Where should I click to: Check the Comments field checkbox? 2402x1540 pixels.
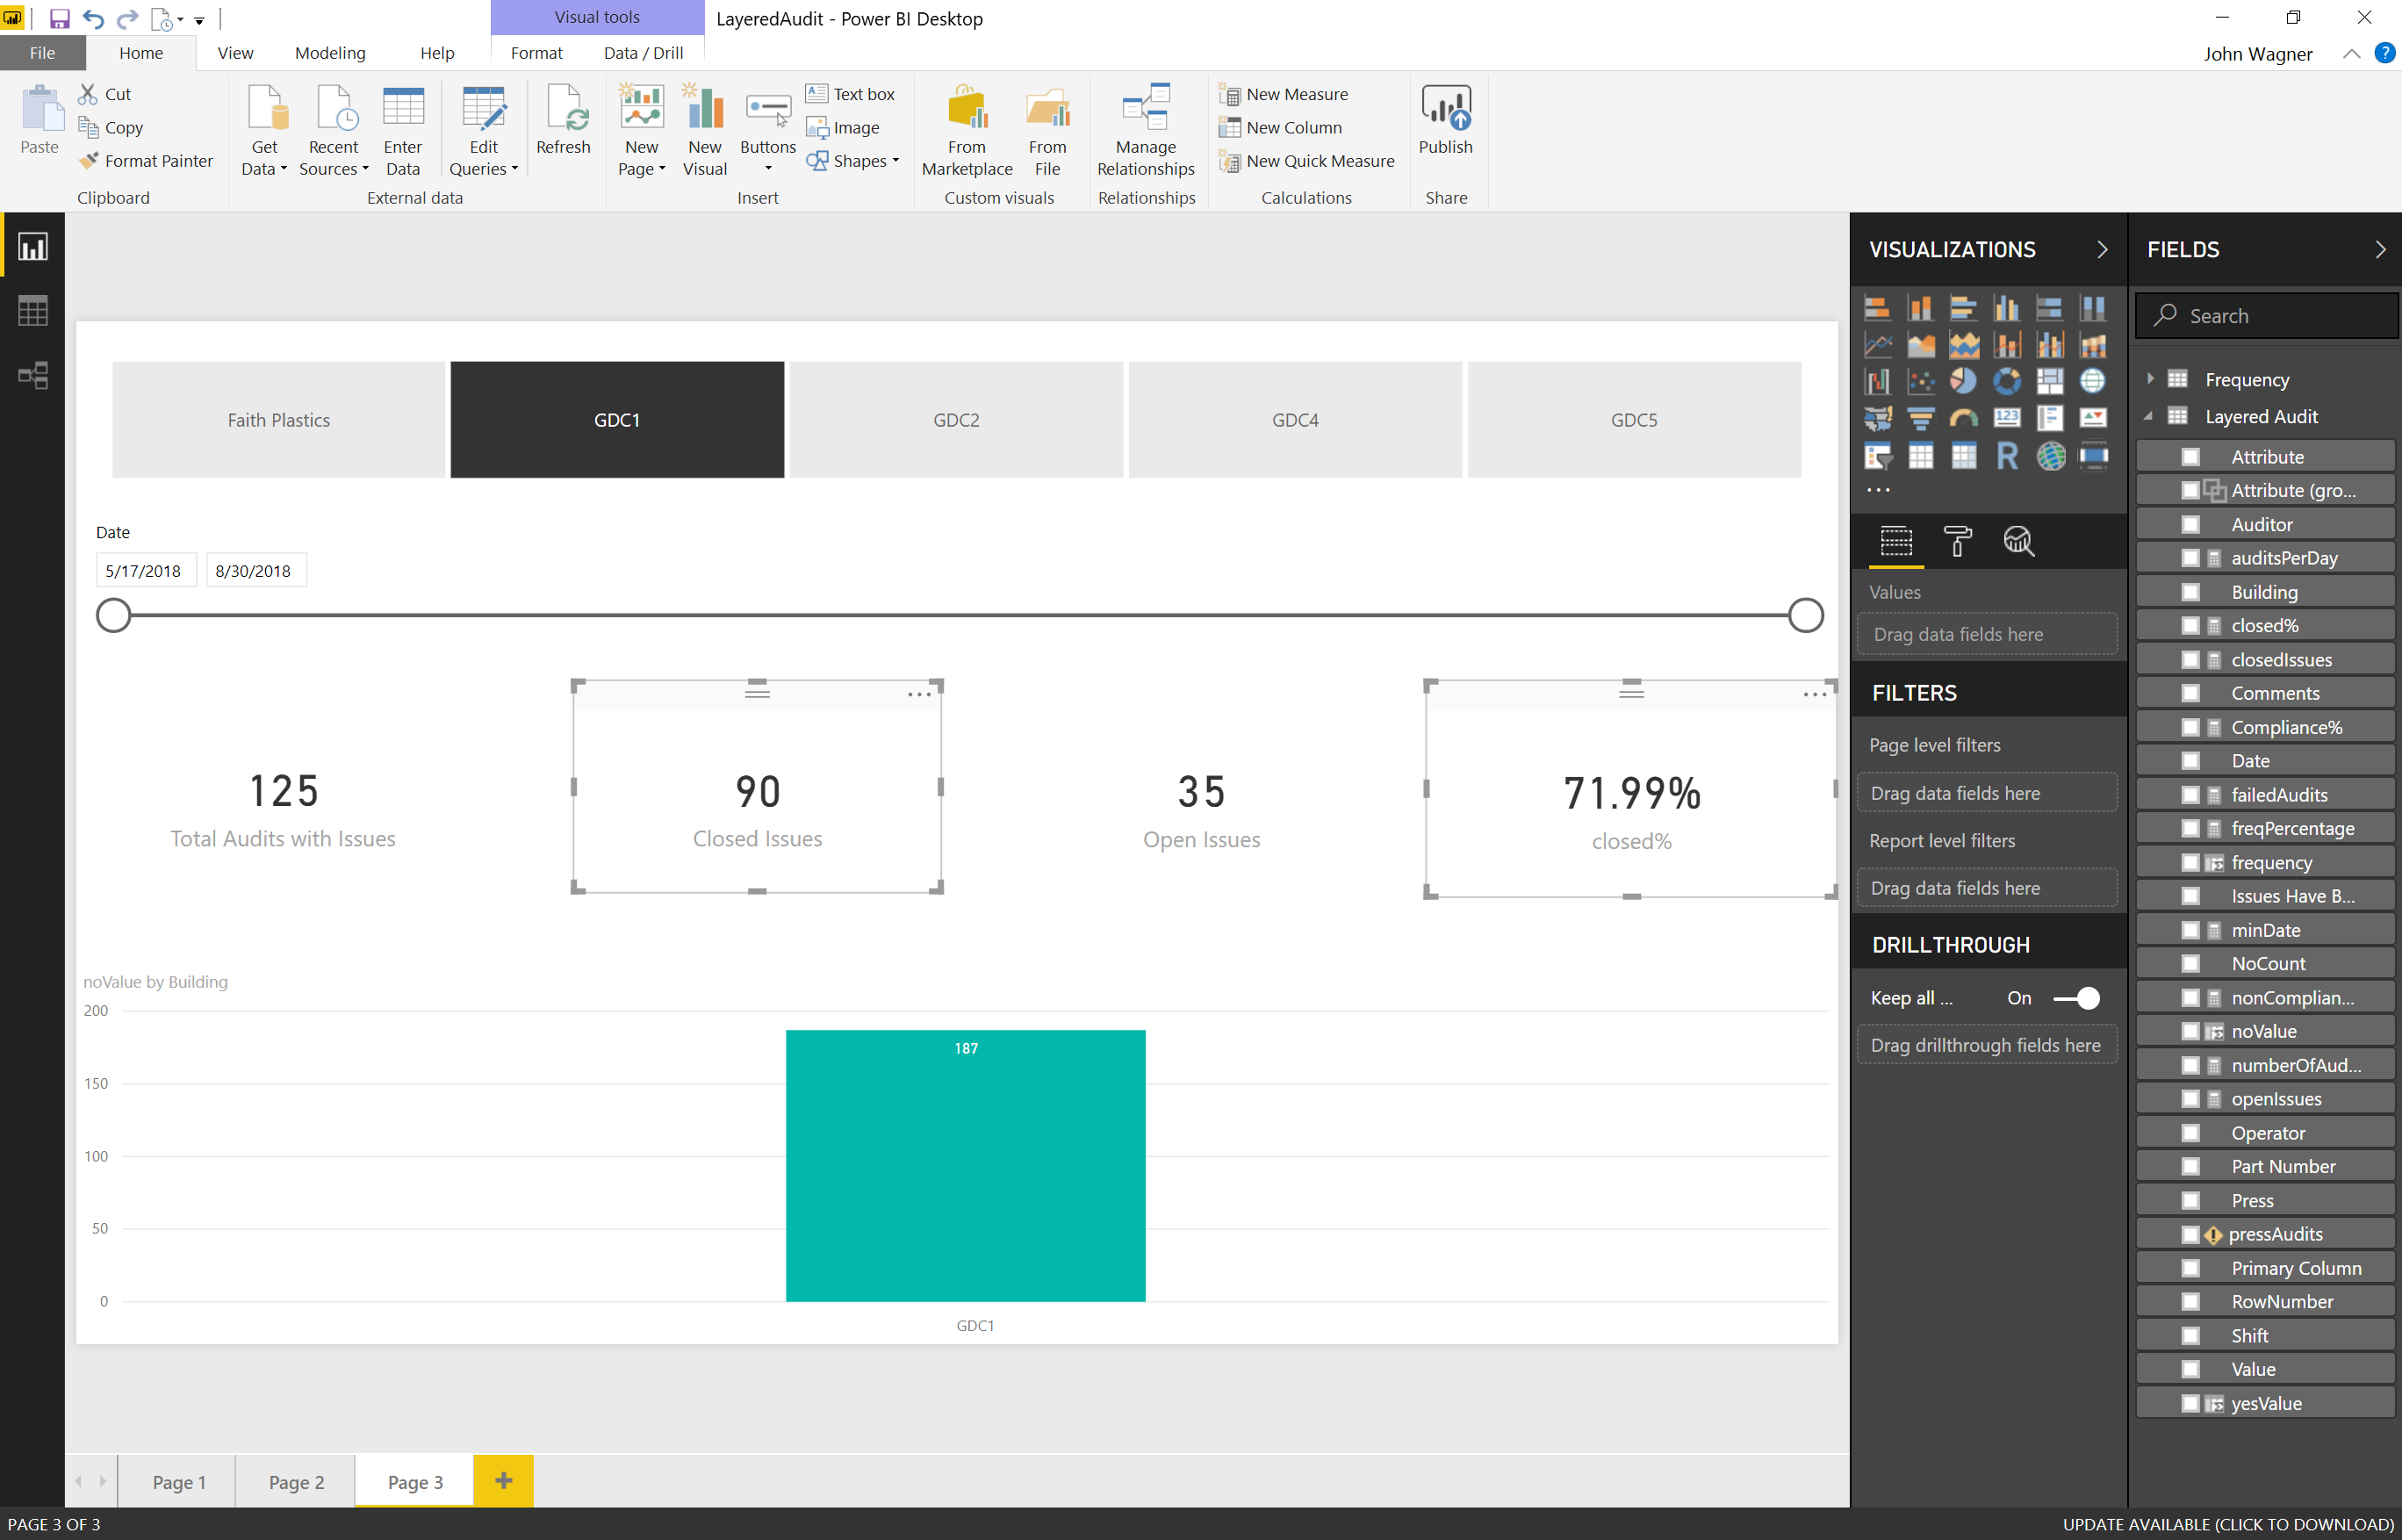(2190, 693)
